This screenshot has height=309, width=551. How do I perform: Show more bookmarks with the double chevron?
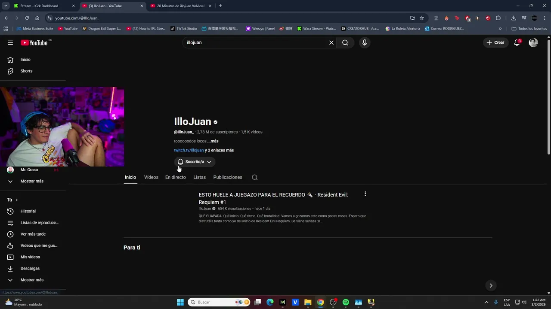tap(500, 29)
